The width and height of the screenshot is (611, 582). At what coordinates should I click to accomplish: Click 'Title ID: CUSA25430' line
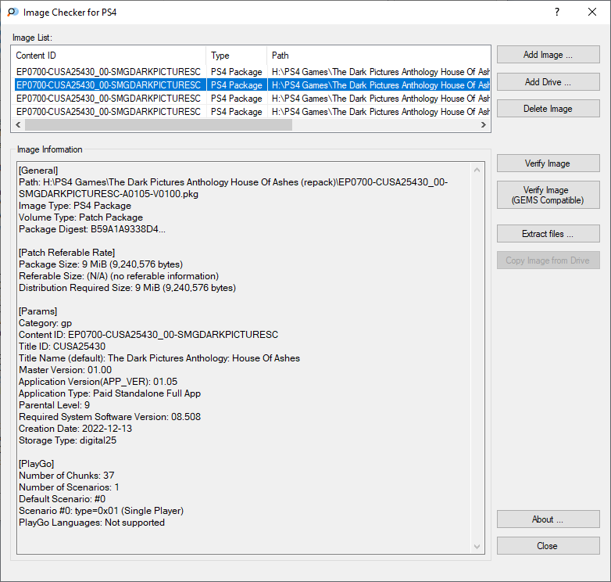[62, 347]
